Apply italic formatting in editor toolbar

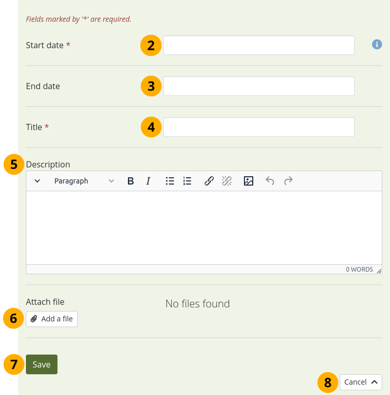pyautogui.click(x=148, y=181)
